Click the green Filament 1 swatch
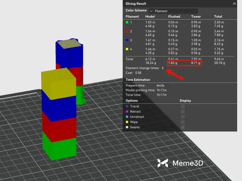This screenshot has width=242, height=181. (127, 22)
